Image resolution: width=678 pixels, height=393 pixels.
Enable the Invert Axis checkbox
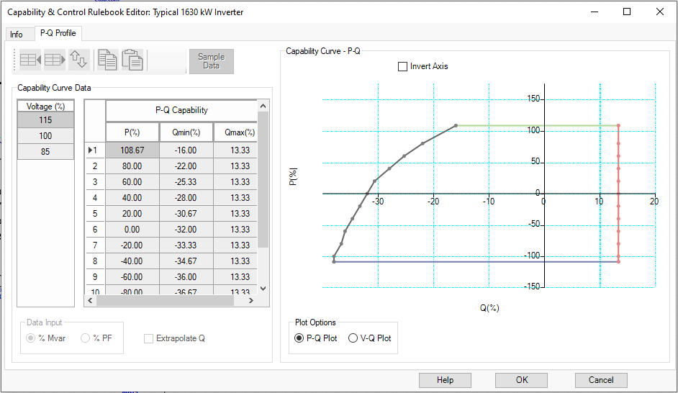pyautogui.click(x=403, y=66)
